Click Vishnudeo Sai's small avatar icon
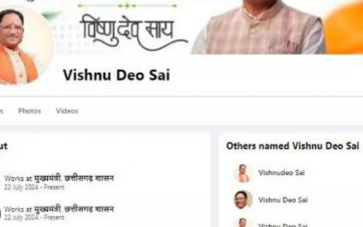363x227 pixels. [243, 173]
